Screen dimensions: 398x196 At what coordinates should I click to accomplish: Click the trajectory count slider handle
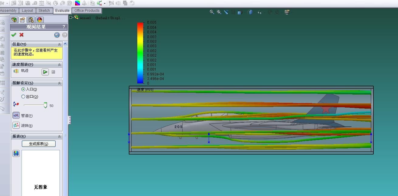click(45, 105)
